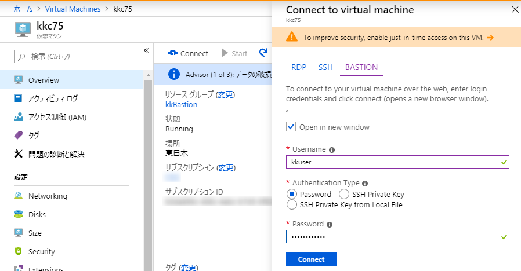Go to Virtual Machines breadcrumb
The width and height of the screenshot is (521, 271).
(x=73, y=9)
